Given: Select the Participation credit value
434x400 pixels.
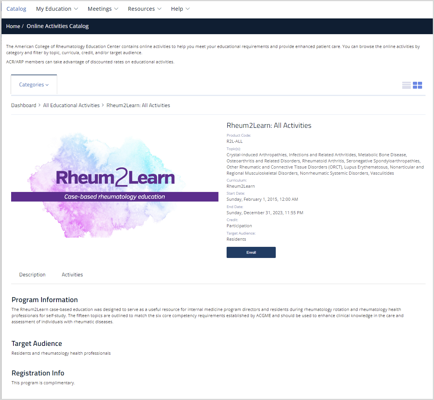Looking at the screenshot, I should pos(239,226).
